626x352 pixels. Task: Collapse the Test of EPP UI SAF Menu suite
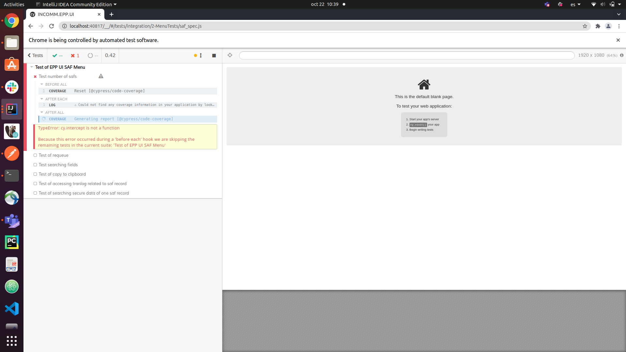(x=31, y=67)
